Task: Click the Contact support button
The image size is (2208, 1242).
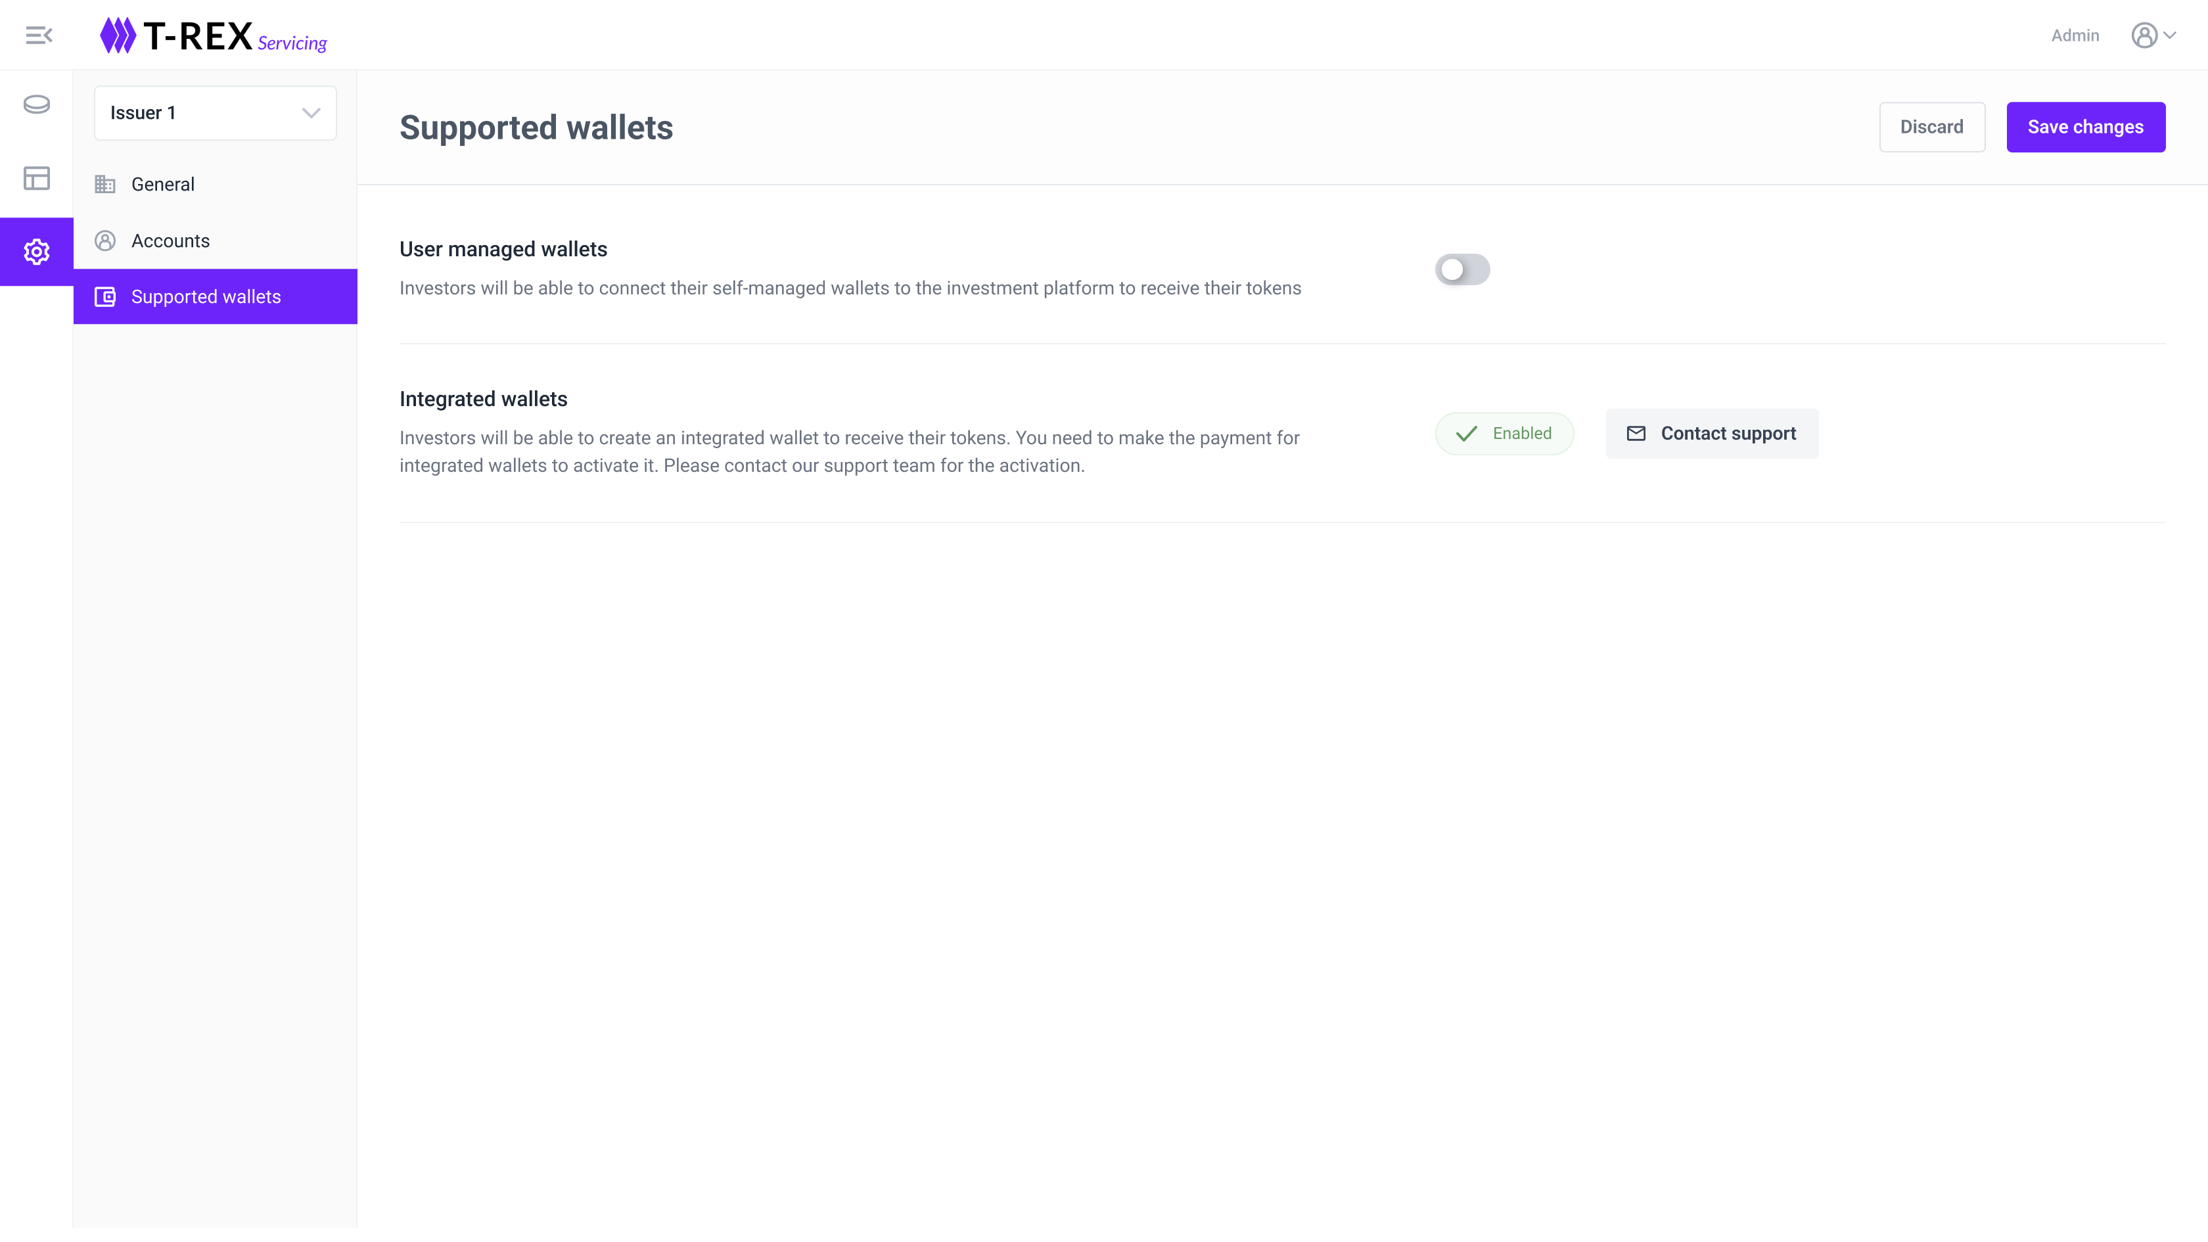Action: pyautogui.click(x=1712, y=434)
